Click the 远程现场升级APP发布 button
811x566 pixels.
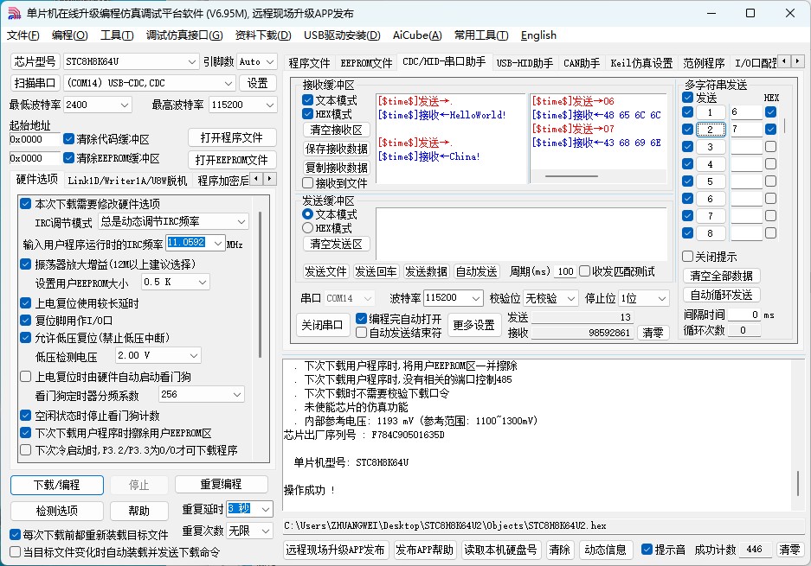tap(335, 550)
